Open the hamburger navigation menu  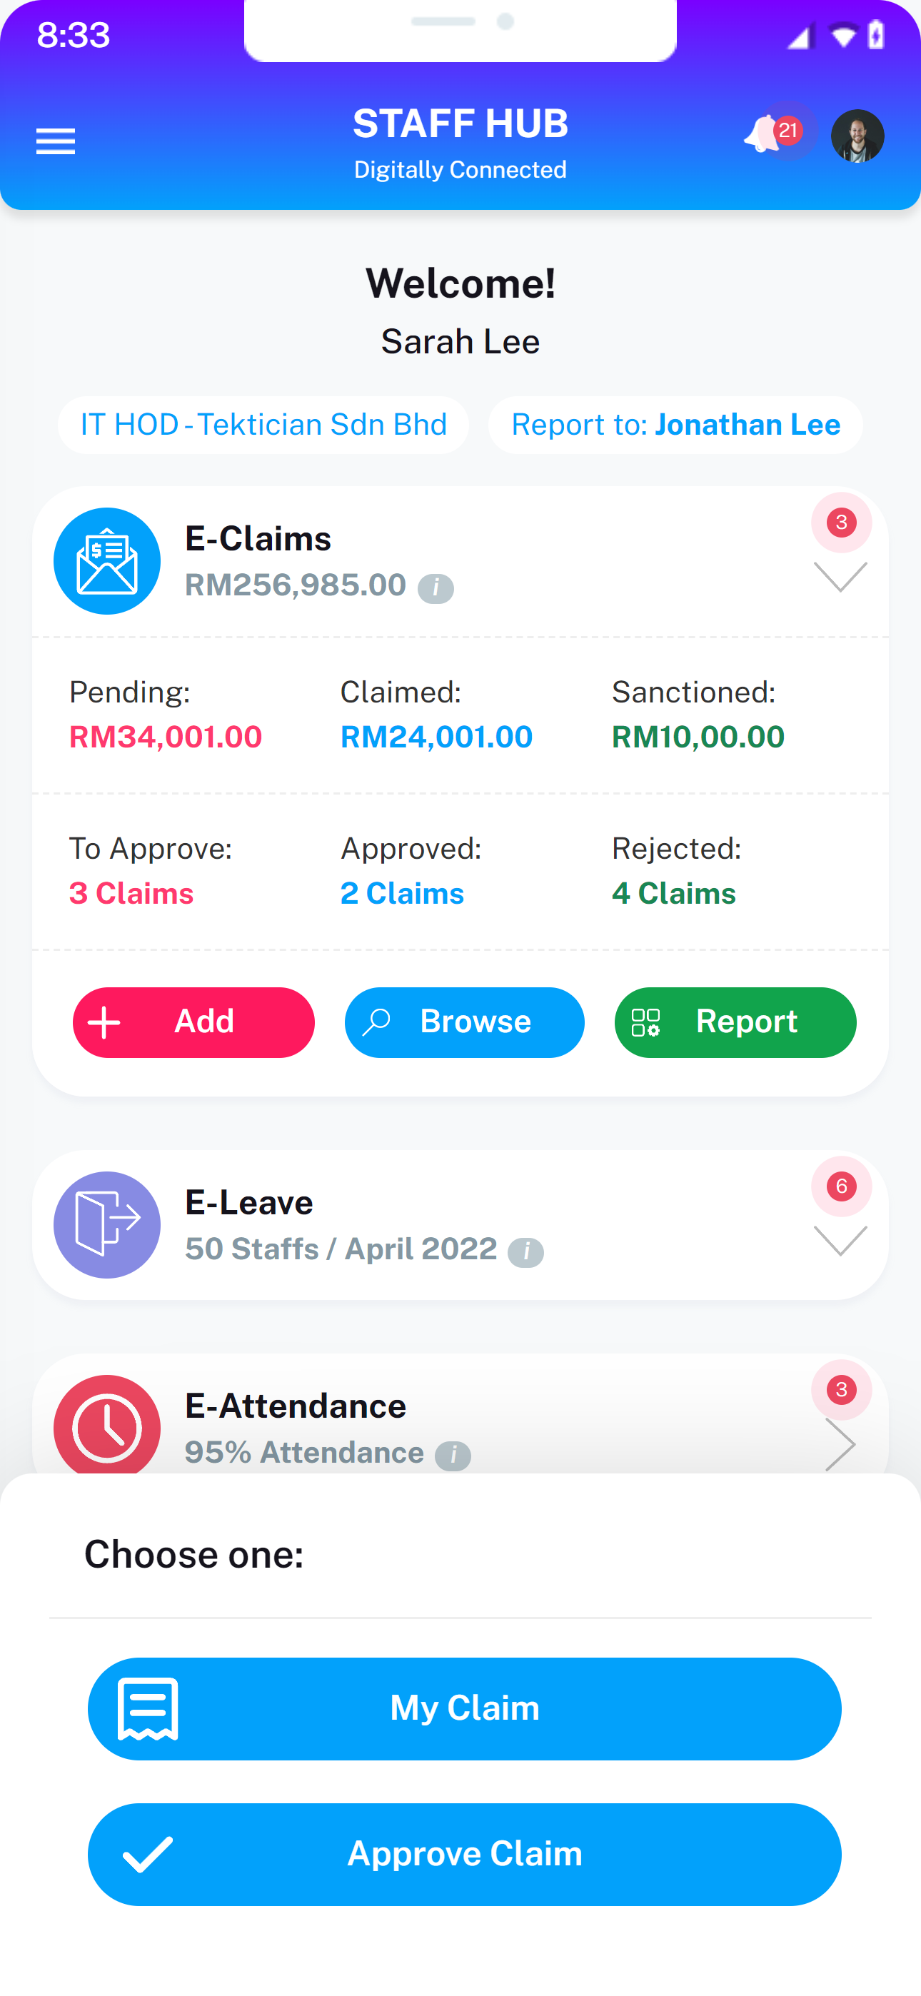tap(56, 142)
